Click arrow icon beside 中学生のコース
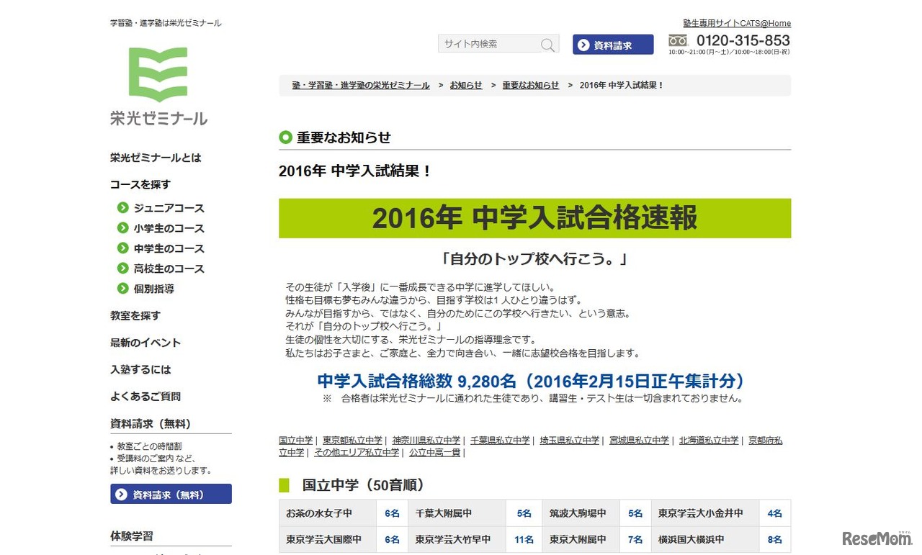Image resolution: width=922 pixels, height=555 pixels. click(x=123, y=248)
